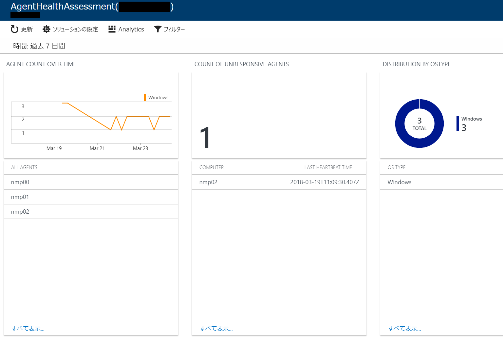
Task: Select the Windows row under OS TYPE
Action: [399, 182]
